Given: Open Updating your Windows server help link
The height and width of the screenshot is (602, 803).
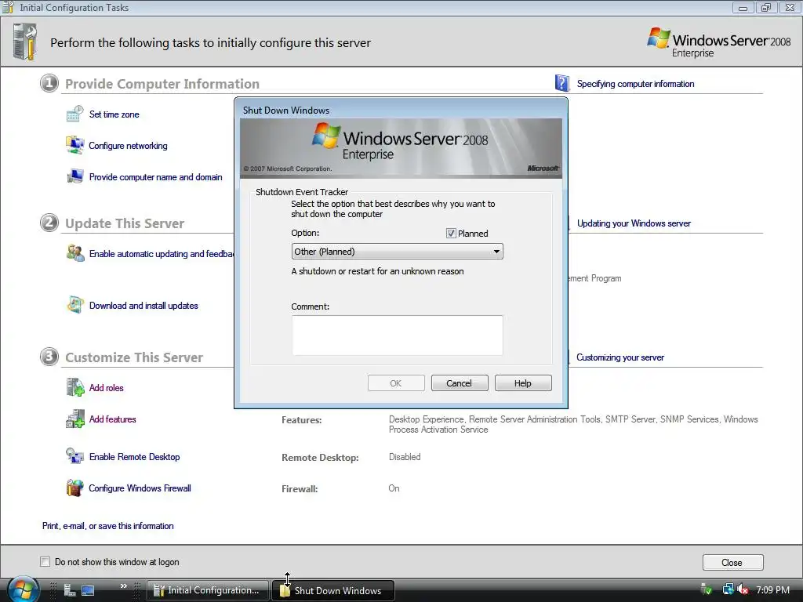Looking at the screenshot, I should pos(634,223).
